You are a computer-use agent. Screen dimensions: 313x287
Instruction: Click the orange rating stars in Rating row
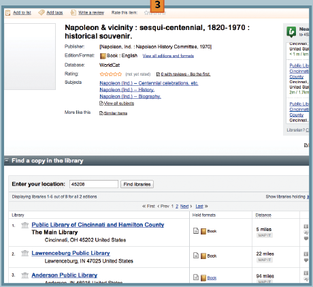(x=111, y=74)
